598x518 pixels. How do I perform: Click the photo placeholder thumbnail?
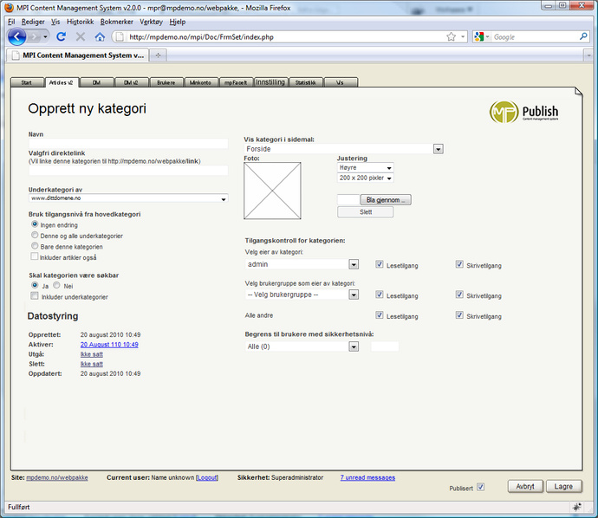[270, 191]
